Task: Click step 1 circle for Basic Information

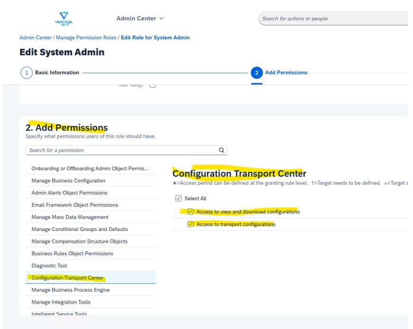Action: (26, 73)
